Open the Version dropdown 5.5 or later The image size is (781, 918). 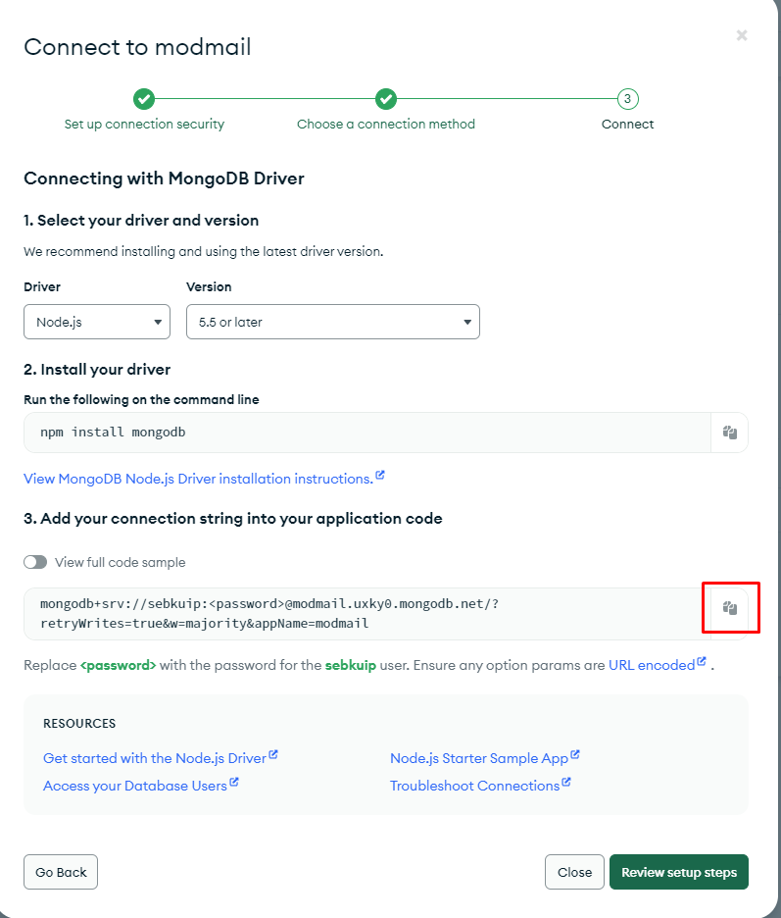pos(333,322)
